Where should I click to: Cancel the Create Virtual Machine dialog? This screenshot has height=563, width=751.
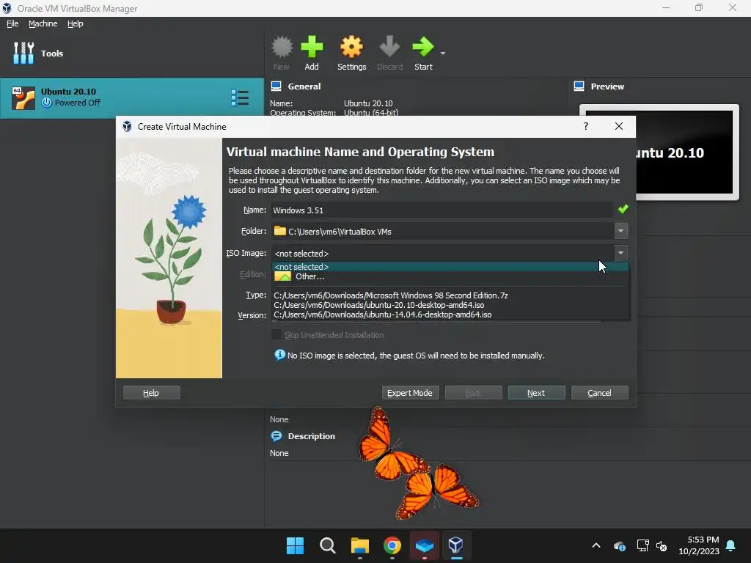[x=600, y=393]
